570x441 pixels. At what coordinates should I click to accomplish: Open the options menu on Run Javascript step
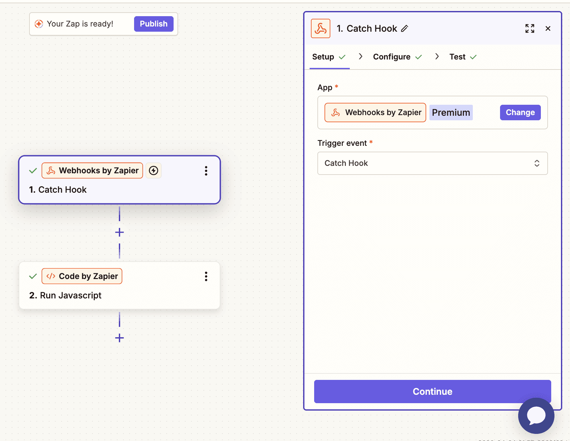click(x=206, y=276)
